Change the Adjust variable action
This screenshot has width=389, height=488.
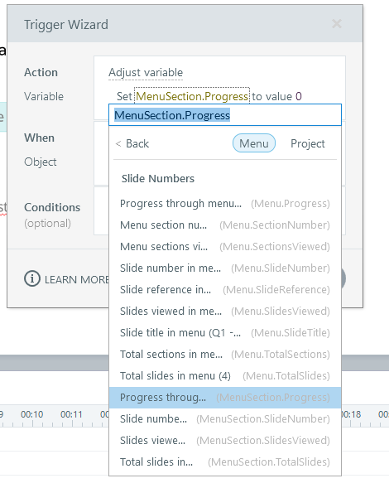(146, 73)
